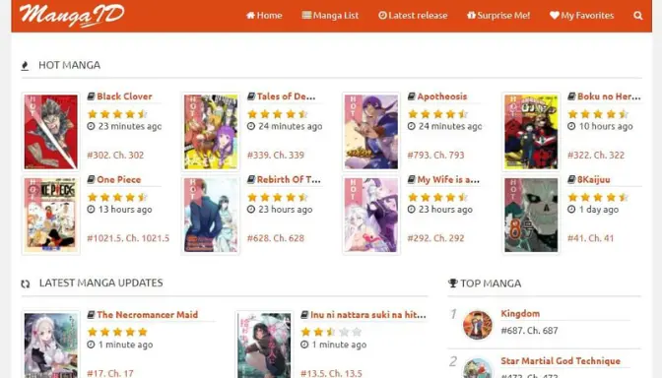
Task: Click the book icon beside Boku no Her...
Action: (571, 96)
